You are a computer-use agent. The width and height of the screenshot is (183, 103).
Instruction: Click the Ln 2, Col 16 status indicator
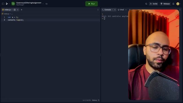coord(87,100)
